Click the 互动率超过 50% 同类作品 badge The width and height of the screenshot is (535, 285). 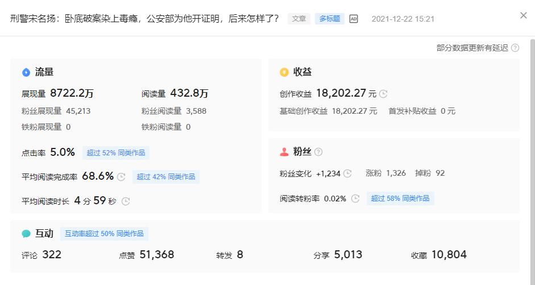pyautogui.click(x=104, y=233)
